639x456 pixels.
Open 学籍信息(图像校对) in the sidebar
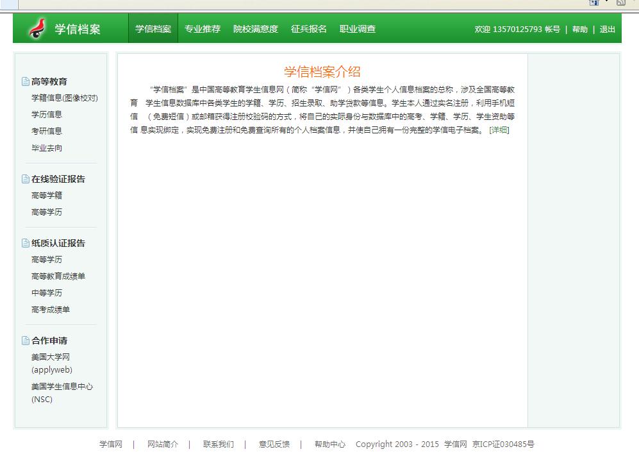(x=65, y=98)
